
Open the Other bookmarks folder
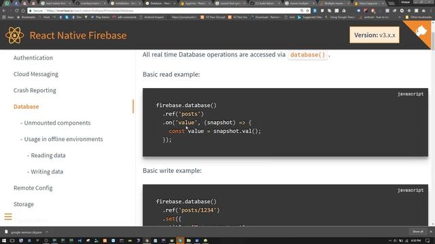point(419,17)
